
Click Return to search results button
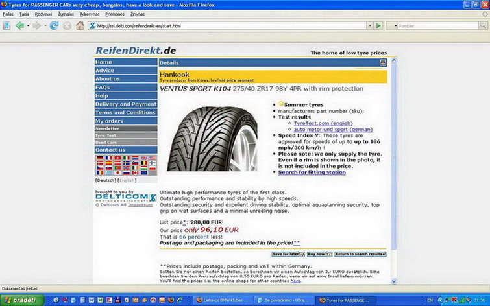click(x=360, y=254)
